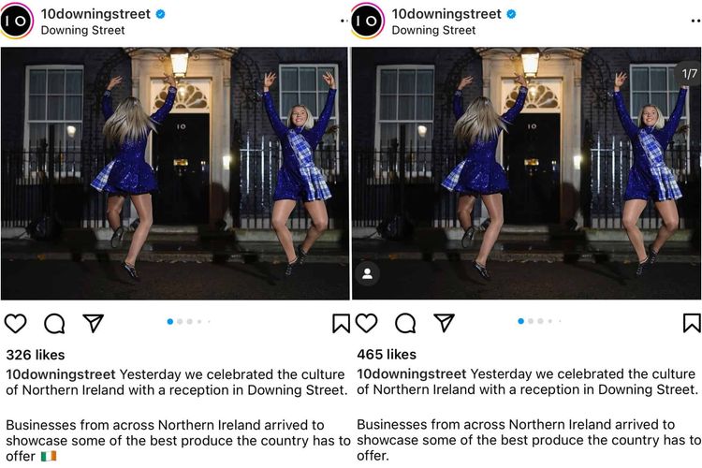Show tagged people on right photo
702x468 pixels.
tap(369, 274)
